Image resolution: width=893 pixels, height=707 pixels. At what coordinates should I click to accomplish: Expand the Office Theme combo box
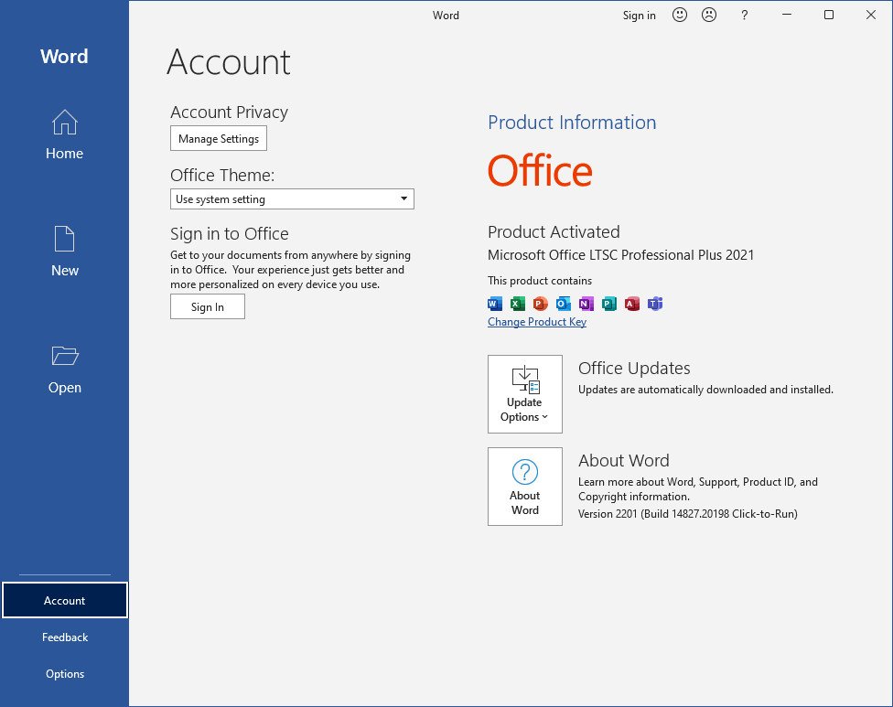[292, 199]
